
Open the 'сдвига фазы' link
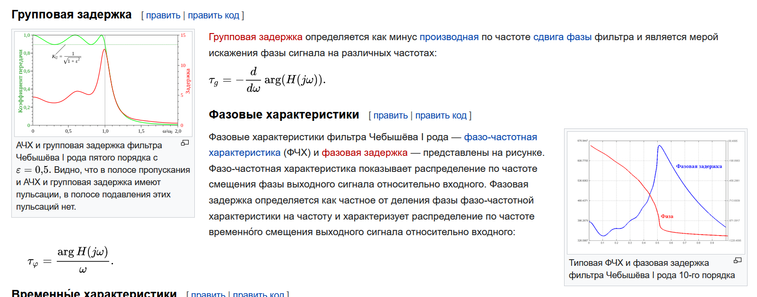[562, 37]
